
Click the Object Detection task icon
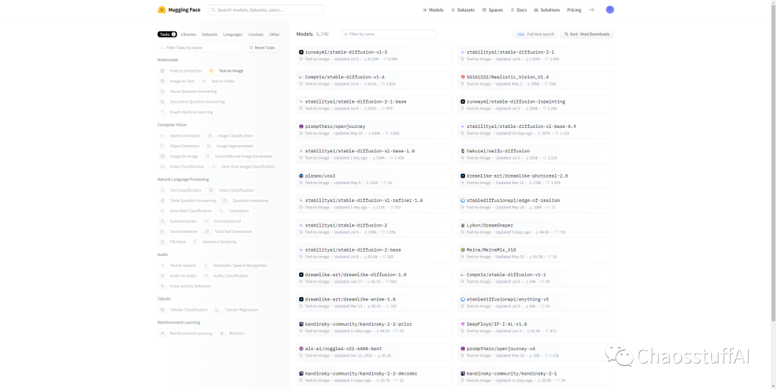[x=162, y=146]
